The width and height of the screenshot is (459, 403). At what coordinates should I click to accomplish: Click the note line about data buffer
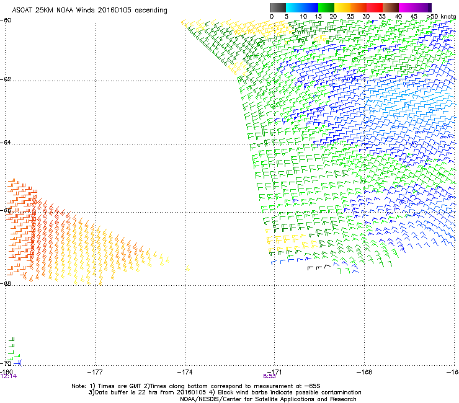click(225, 392)
